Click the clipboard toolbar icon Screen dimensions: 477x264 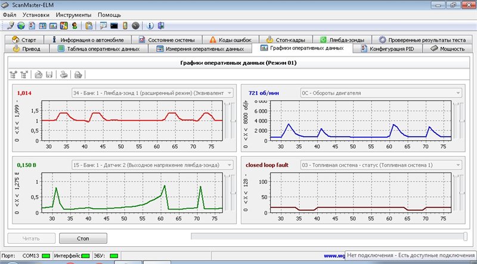point(89,26)
